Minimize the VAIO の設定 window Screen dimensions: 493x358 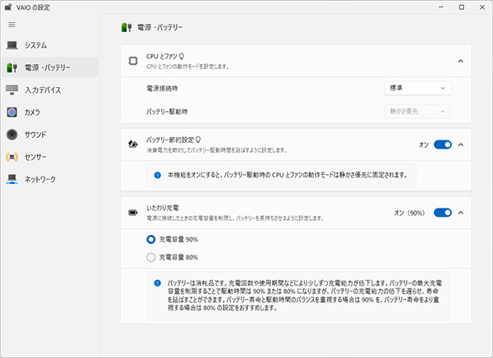pyautogui.click(x=418, y=7)
